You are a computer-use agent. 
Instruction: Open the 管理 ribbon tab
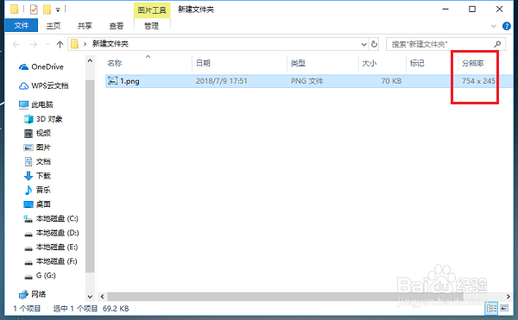(x=151, y=26)
